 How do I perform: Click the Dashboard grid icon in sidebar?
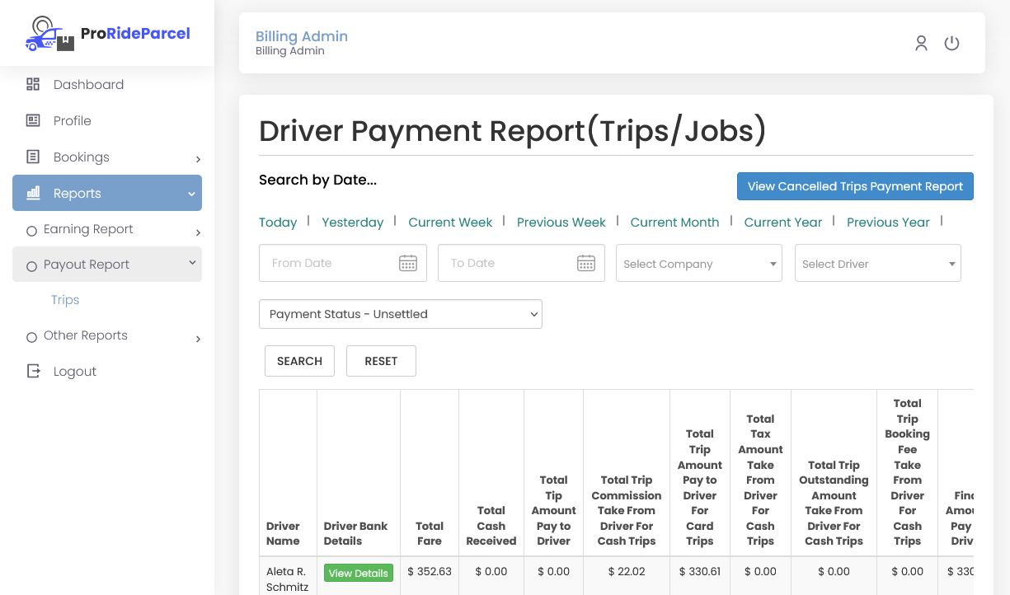pyautogui.click(x=33, y=84)
